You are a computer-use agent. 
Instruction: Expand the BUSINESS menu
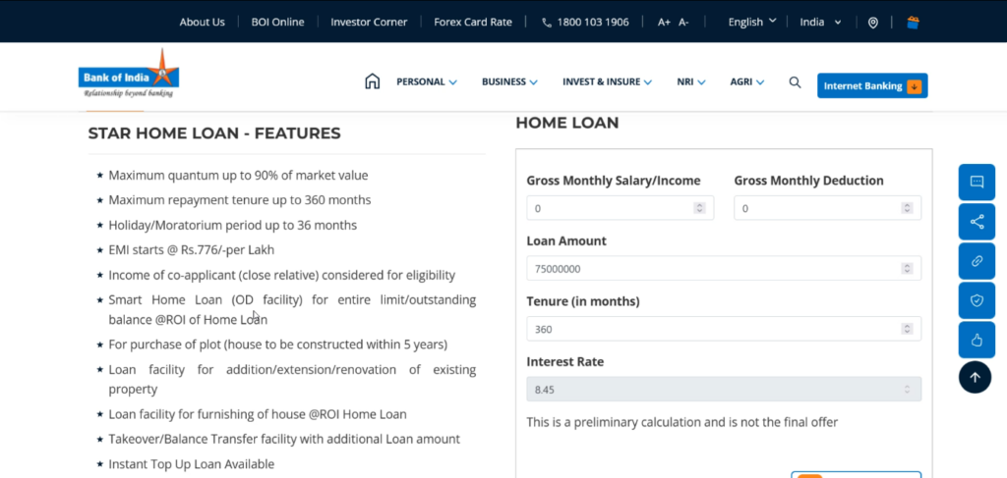click(x=509, y=82)
